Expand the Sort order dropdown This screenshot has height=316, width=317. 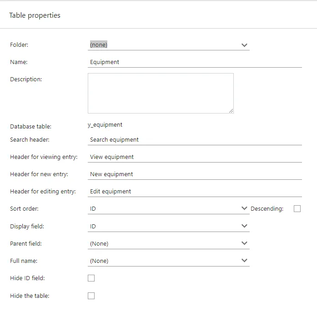coord(168,209)
